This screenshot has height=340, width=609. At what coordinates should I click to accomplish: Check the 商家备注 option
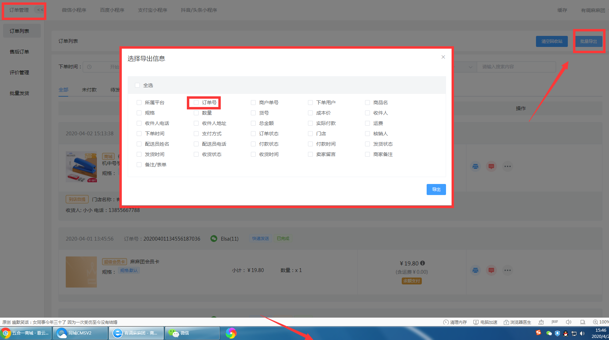(367, 154)
